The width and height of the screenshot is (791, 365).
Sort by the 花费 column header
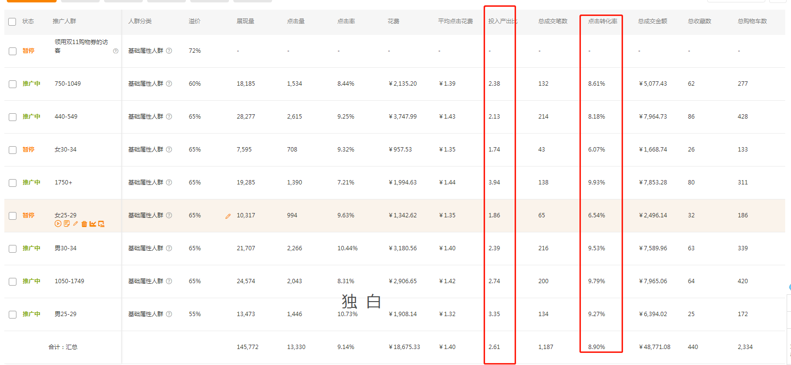pyautogui.click(x=394, y=21)
